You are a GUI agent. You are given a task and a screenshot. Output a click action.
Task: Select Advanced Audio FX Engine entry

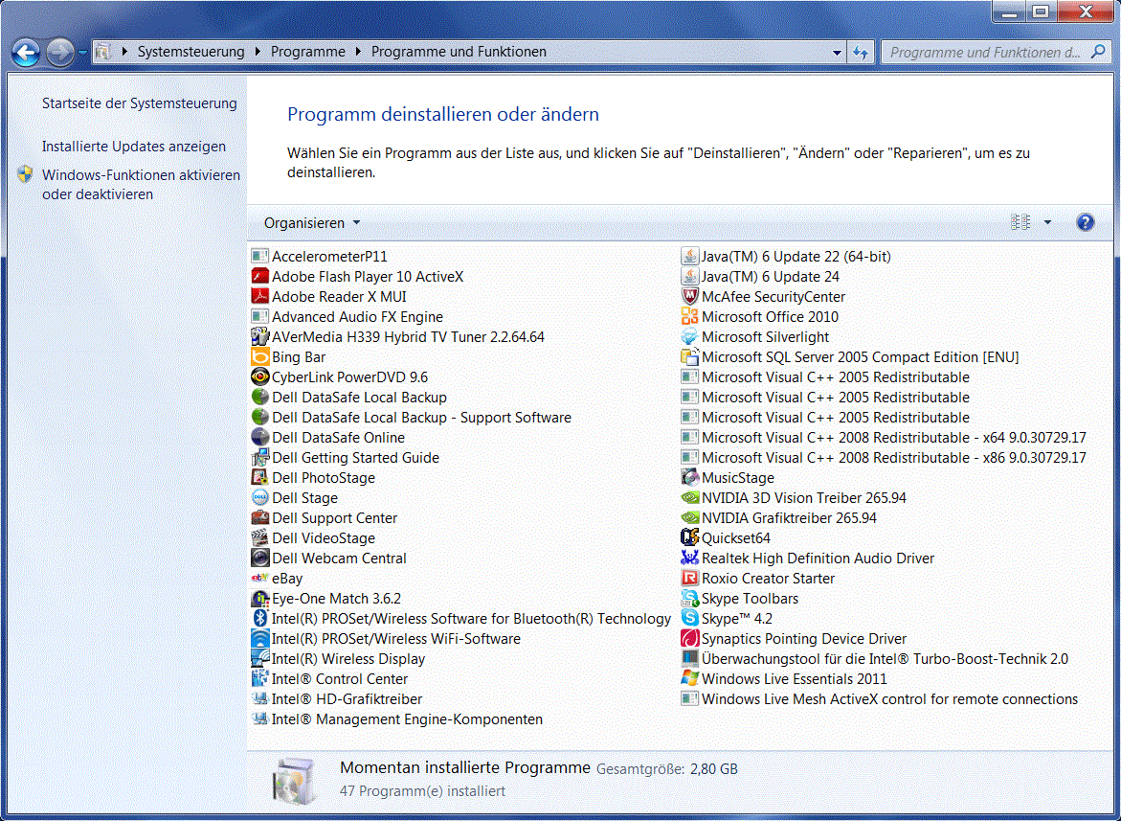(x=348, y=316)
